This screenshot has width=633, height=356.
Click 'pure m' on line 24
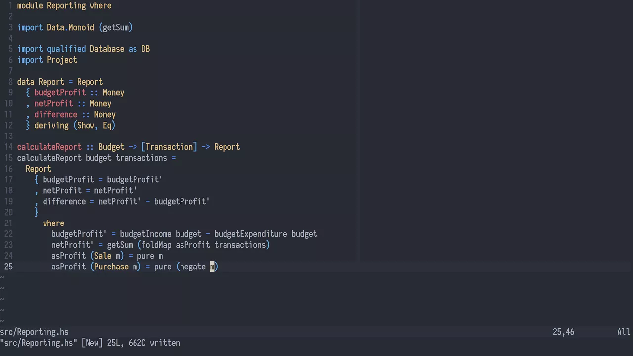tap(150, 256)
